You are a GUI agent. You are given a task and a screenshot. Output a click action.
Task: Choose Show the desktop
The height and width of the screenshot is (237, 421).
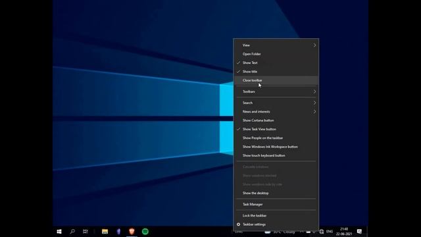pos(276,193)
